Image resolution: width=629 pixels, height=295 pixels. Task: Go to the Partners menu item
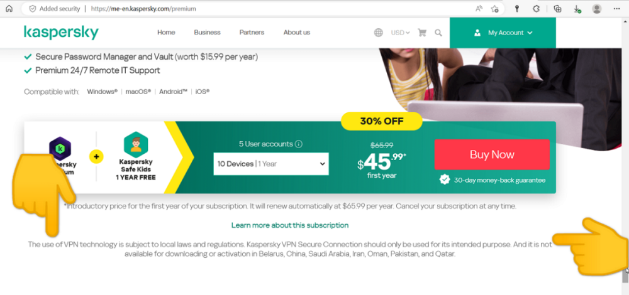[252, 33]
